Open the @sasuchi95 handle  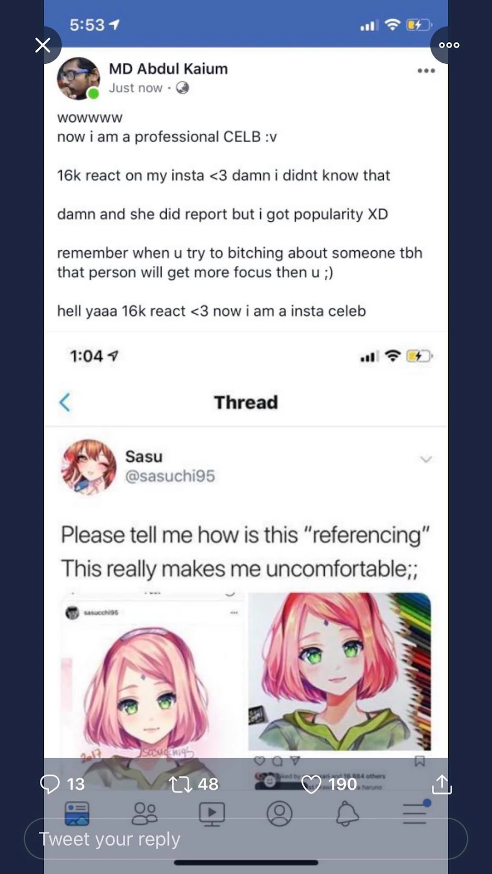pyautogui.click(x=170, y=476)
